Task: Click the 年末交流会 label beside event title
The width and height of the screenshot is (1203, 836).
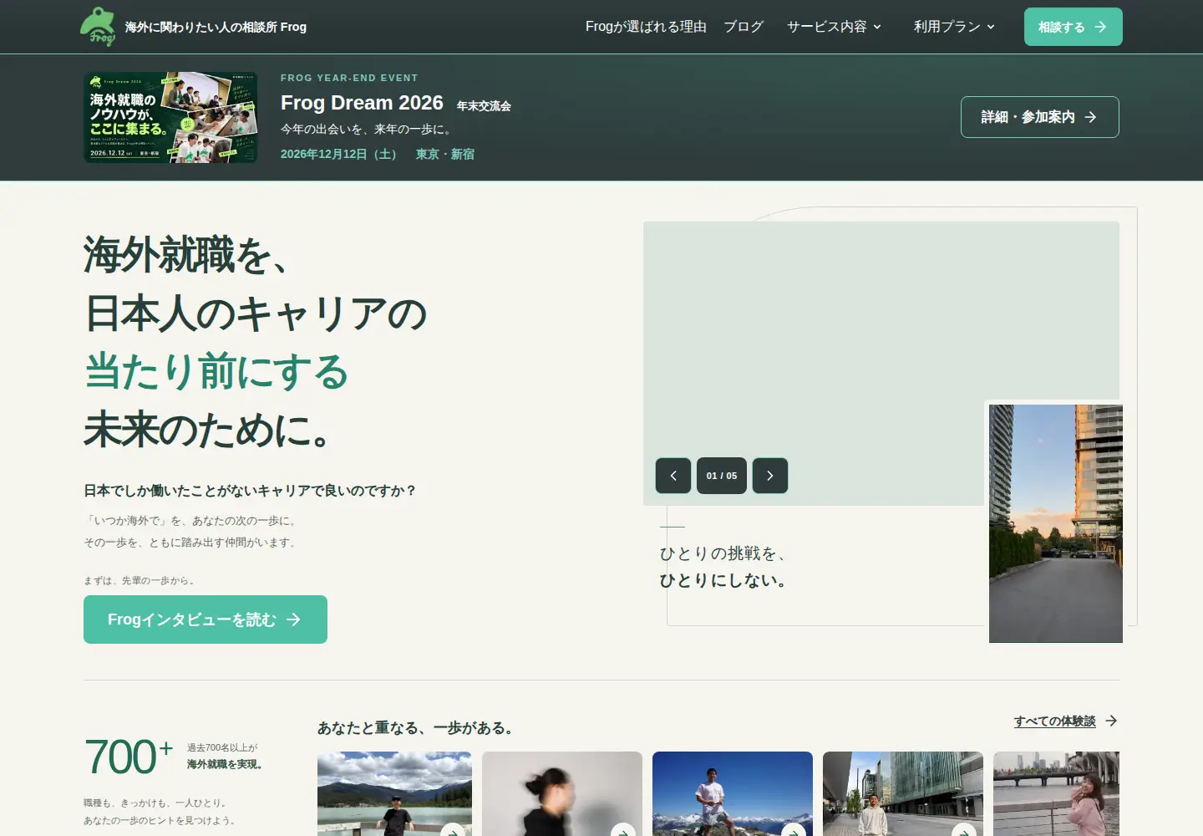Action: pyautogui.click(x=484, y=106)
